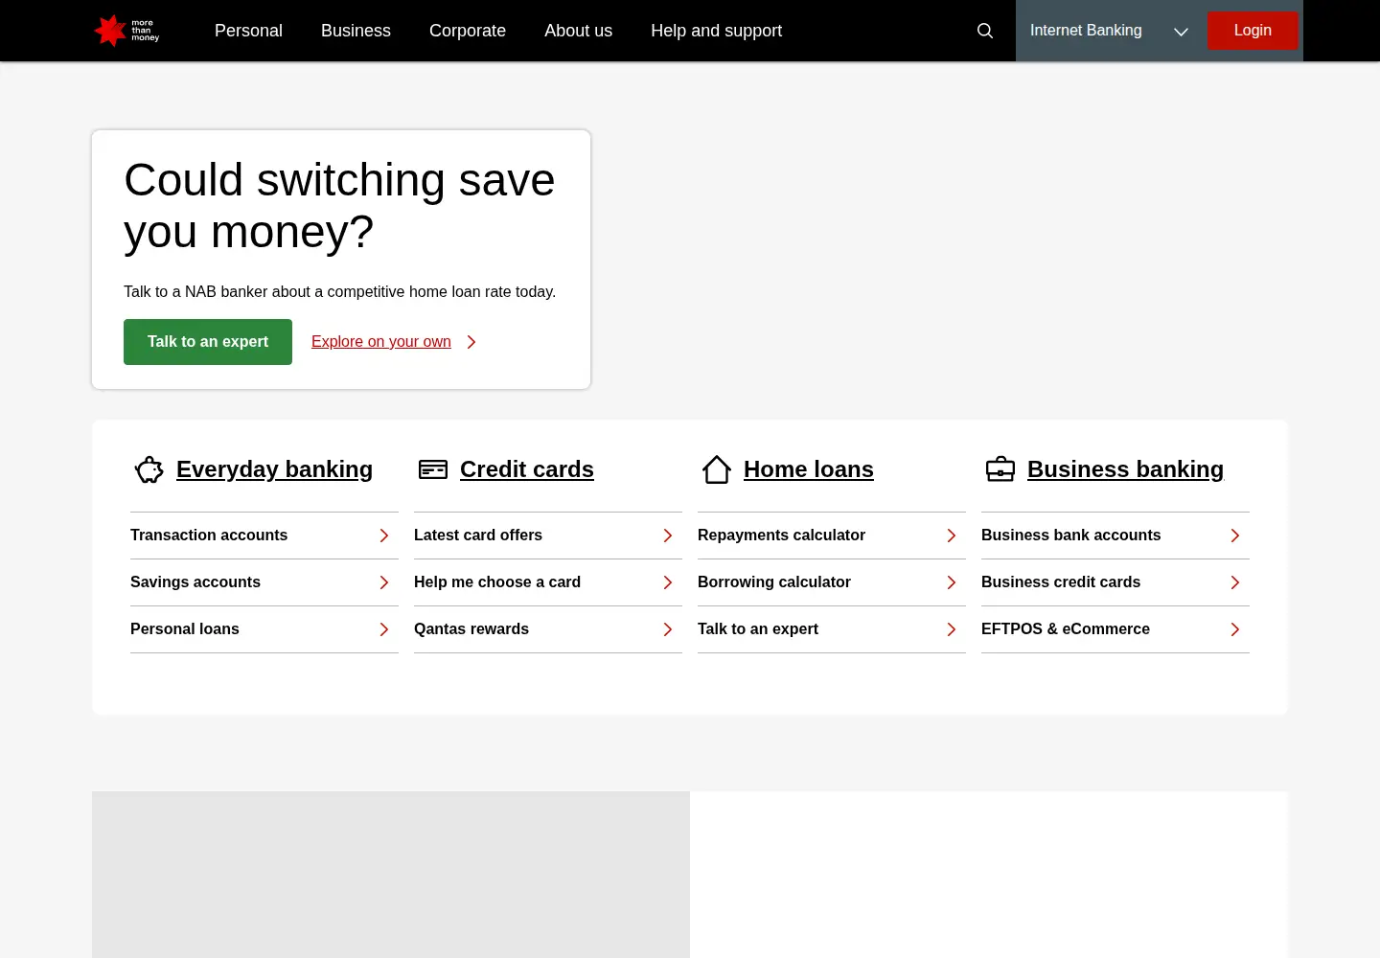Click the arrow beside Savings accounts
This screenshot has width=1380, height=958.
pyautogui.click(x=384, y=582)
